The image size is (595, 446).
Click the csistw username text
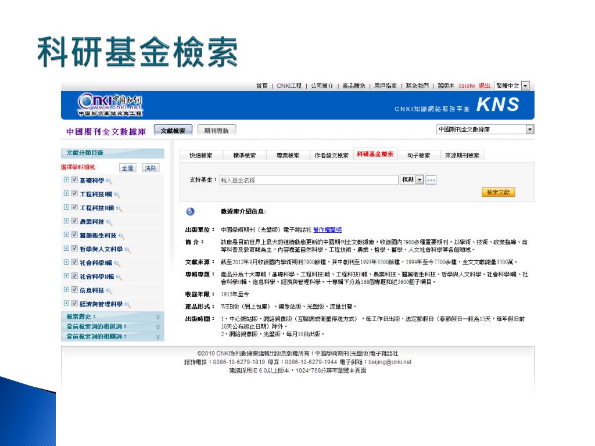[x=467, y=86]
